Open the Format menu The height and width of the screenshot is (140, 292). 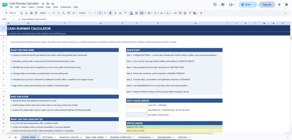(x=40, y=7)
